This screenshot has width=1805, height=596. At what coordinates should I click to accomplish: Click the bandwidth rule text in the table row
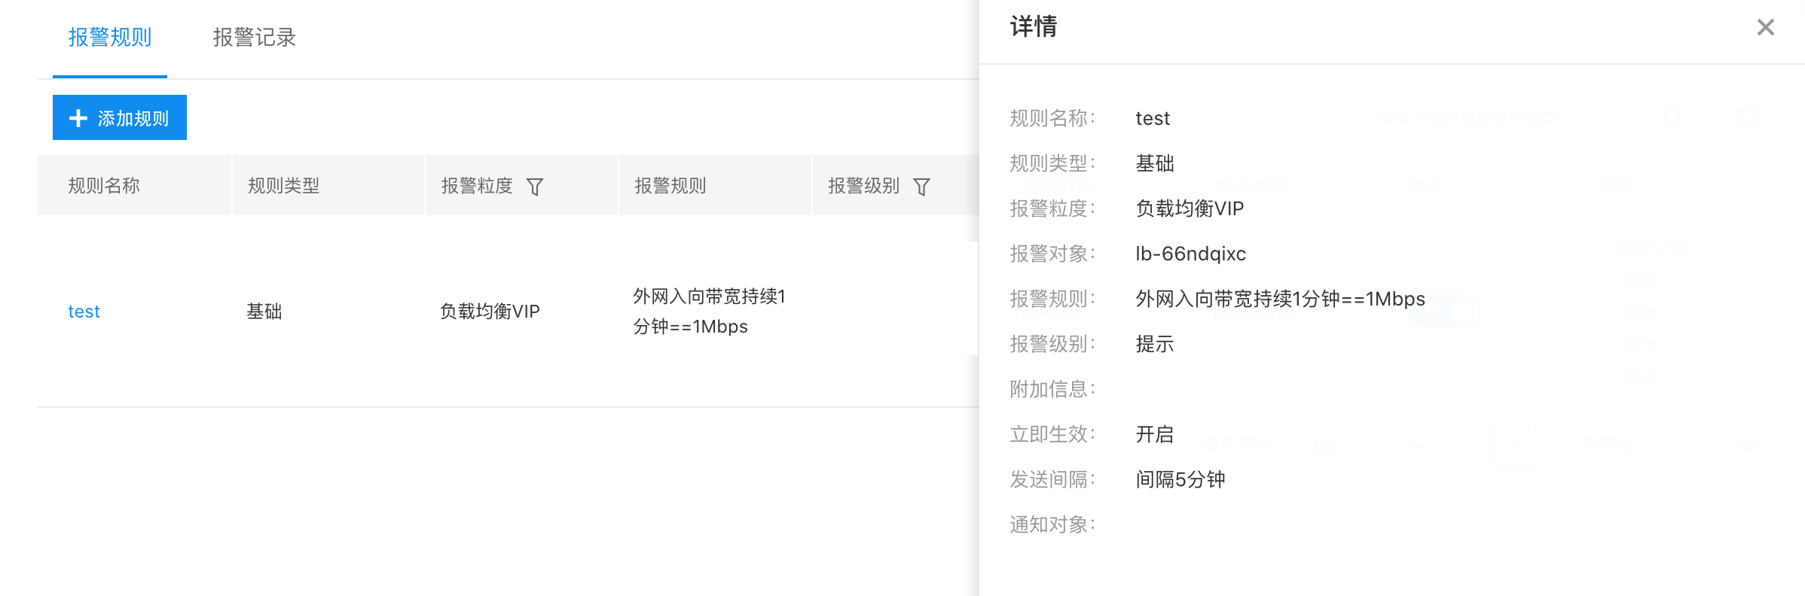[x=709, y=312]
